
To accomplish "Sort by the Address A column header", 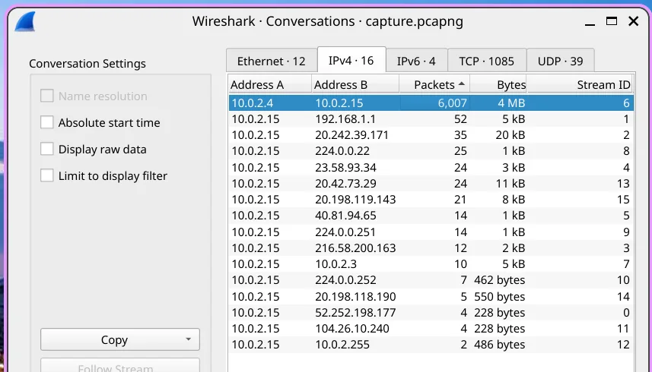I will tap(270, 84).
